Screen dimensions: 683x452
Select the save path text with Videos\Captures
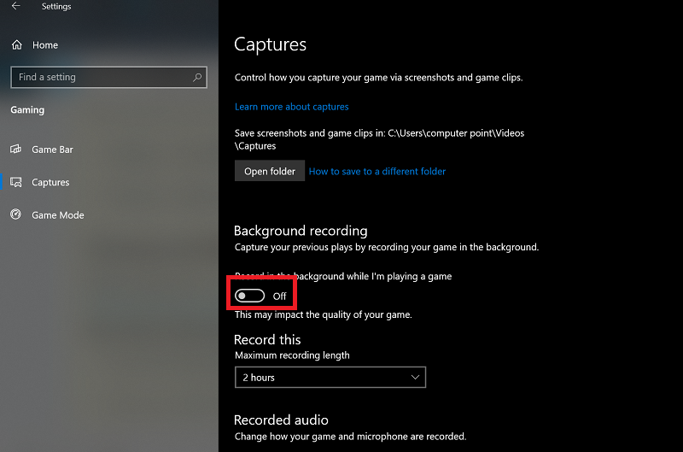[x=379, y=139]
